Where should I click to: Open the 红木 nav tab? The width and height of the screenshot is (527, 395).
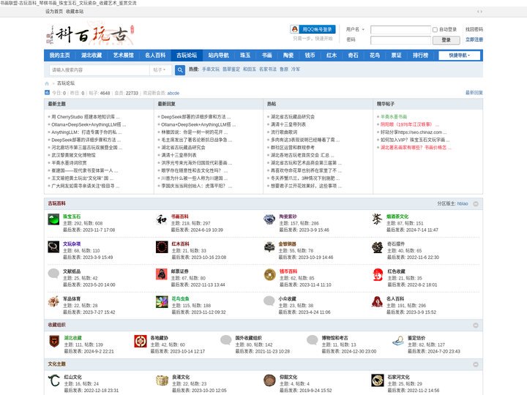click(332, 56)
